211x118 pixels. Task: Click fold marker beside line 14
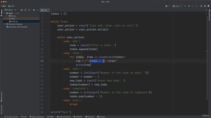50,65
